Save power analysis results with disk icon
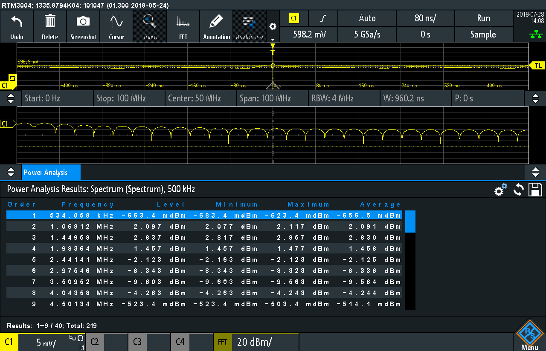Screen dimensions: 546x351 point(535,190)
